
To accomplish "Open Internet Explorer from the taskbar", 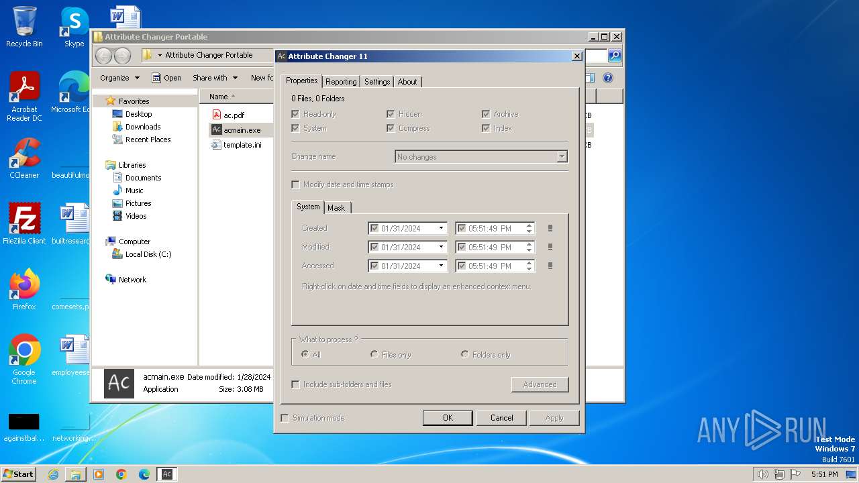I will [x=53, y=474].
